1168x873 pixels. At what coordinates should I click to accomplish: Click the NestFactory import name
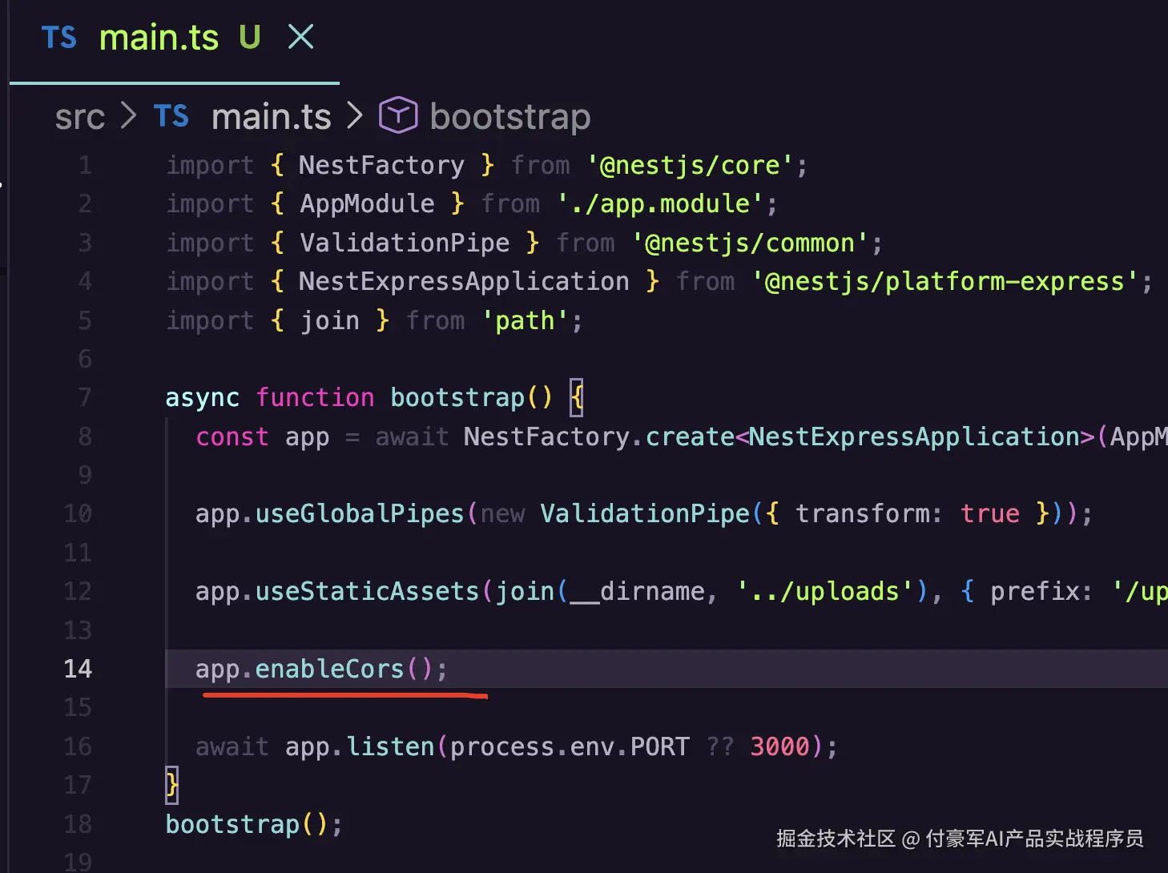pos(381,165)
